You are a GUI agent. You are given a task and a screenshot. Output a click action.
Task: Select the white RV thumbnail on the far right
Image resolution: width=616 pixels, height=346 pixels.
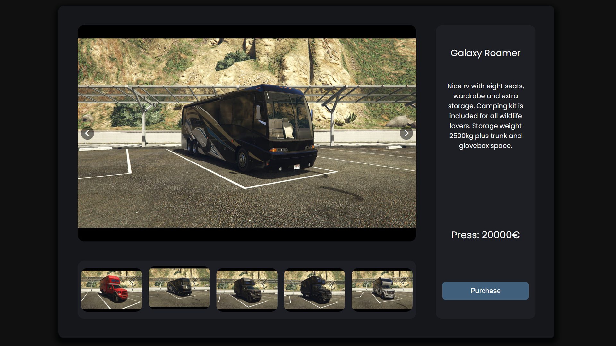(x=382, y=290)
